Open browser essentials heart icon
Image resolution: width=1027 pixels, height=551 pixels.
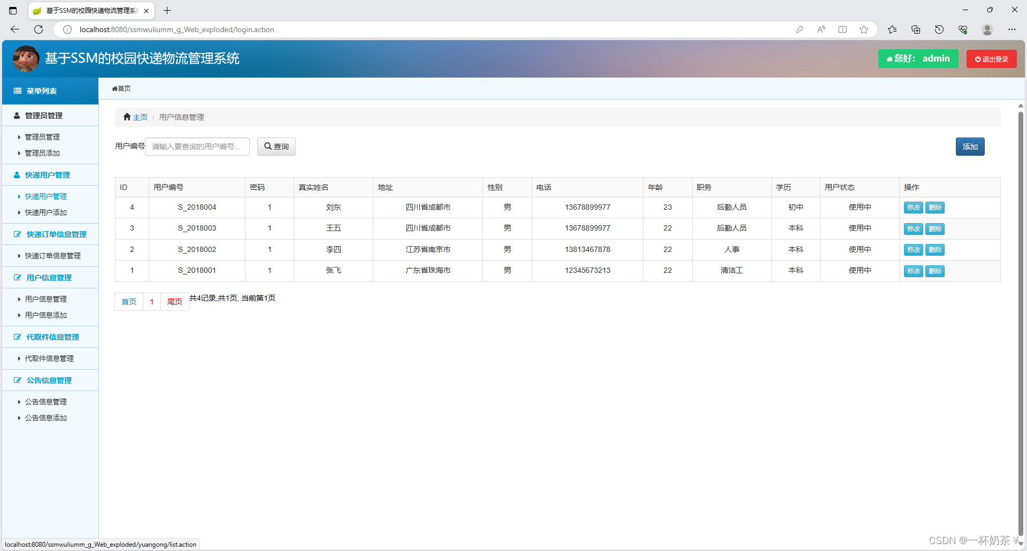click(963, 29)
